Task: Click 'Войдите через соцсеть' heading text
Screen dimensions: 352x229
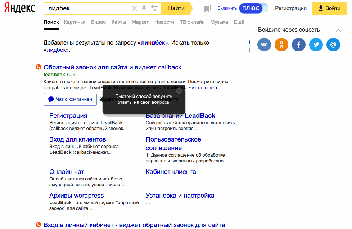Action: (x=289, y=30)
